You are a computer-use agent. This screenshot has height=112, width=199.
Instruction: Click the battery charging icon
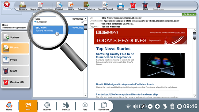[x=143, y=106]
